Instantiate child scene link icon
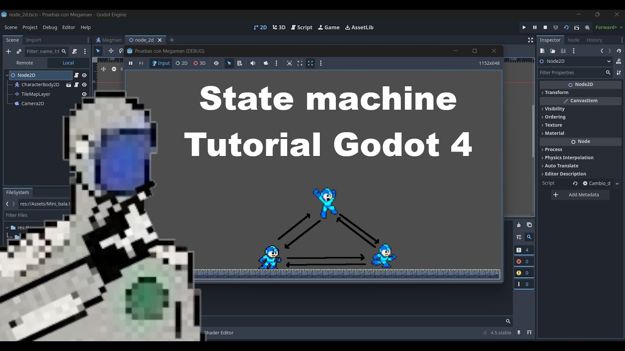Screen dimensions: 625x351 pyautogui.click(x=19, y=51)
